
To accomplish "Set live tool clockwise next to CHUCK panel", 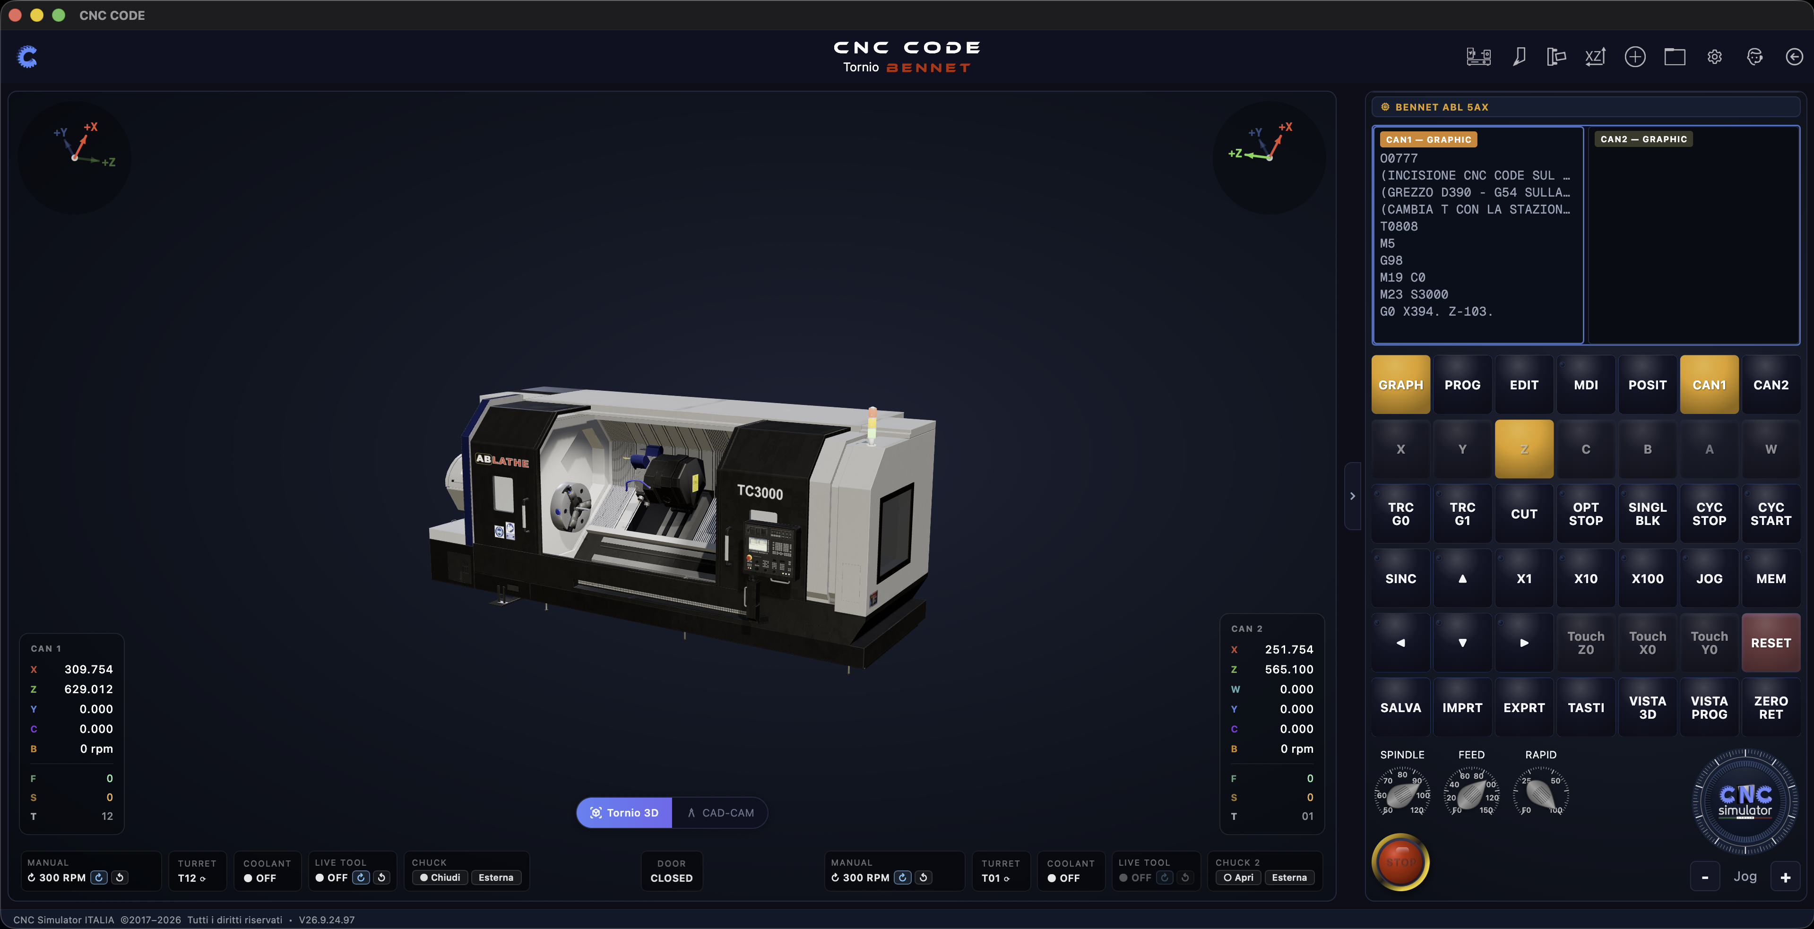I will [361, 877].
